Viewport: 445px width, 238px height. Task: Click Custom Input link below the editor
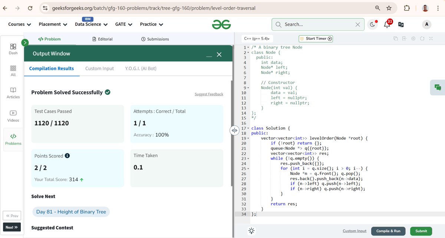point(355,231)
